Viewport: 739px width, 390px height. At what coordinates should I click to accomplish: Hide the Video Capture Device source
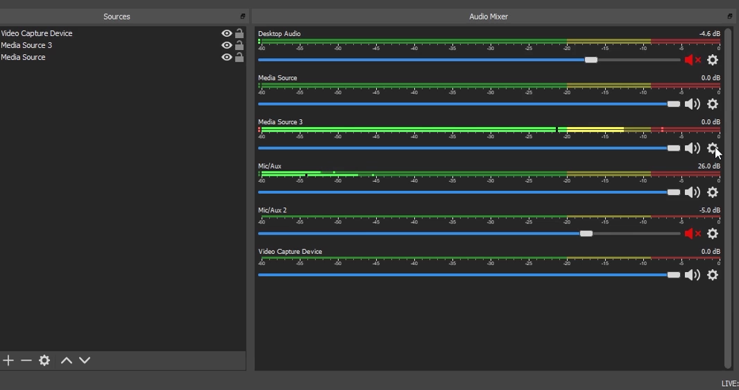pos(226,33)
